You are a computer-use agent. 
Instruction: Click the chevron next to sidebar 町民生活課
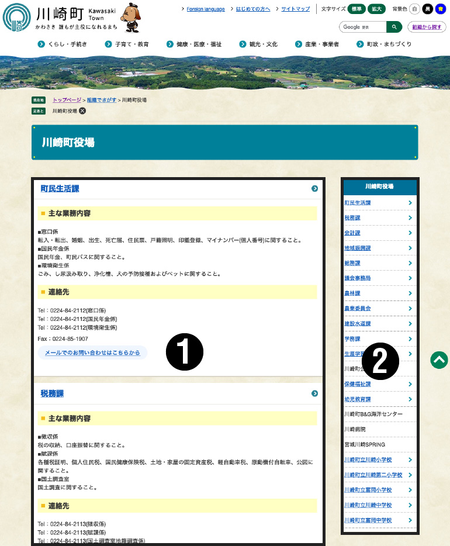(x=410, y=203)
